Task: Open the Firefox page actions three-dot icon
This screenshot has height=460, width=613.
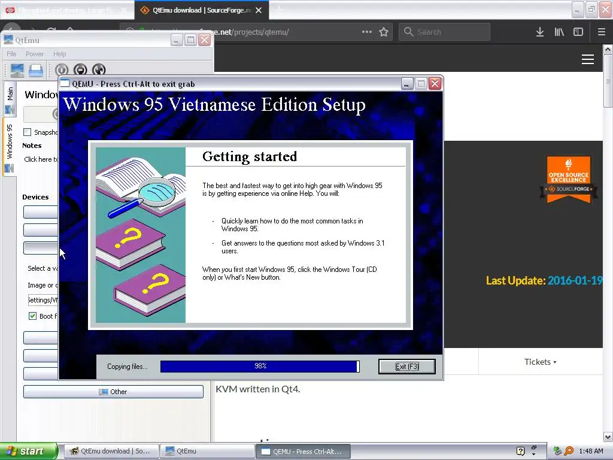Action: (367, 32)
